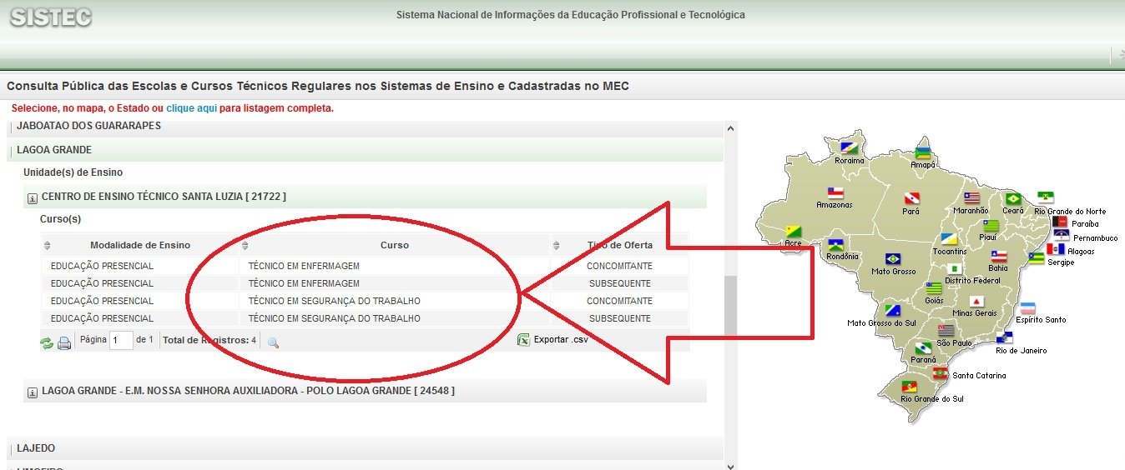Sort table by the Curso column header

coord(394,245)
